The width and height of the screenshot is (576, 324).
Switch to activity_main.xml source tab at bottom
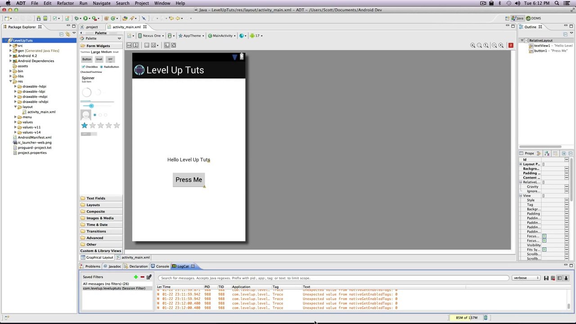pyautogui.click(x=133, y=257)
